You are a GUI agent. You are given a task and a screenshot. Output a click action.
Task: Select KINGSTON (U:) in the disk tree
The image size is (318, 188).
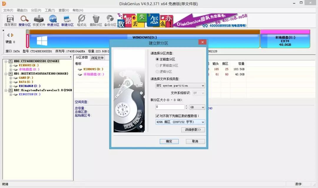pyautogui.click(x=30, y=94)
